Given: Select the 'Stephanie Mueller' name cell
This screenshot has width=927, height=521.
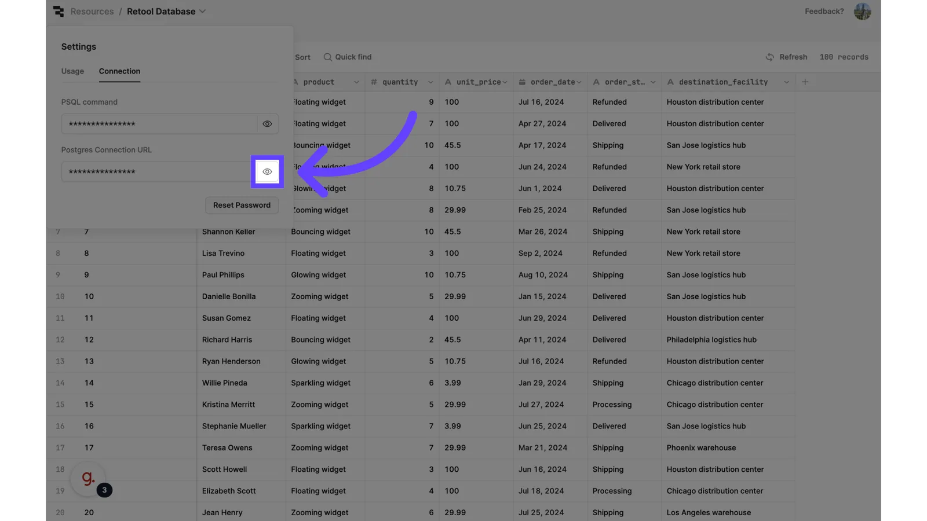Looking at the screenshot, I should [241, 426].
